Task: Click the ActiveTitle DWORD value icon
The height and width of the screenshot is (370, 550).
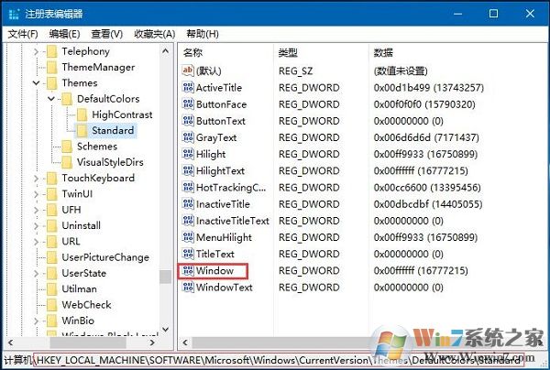Action: coord(188,87)
